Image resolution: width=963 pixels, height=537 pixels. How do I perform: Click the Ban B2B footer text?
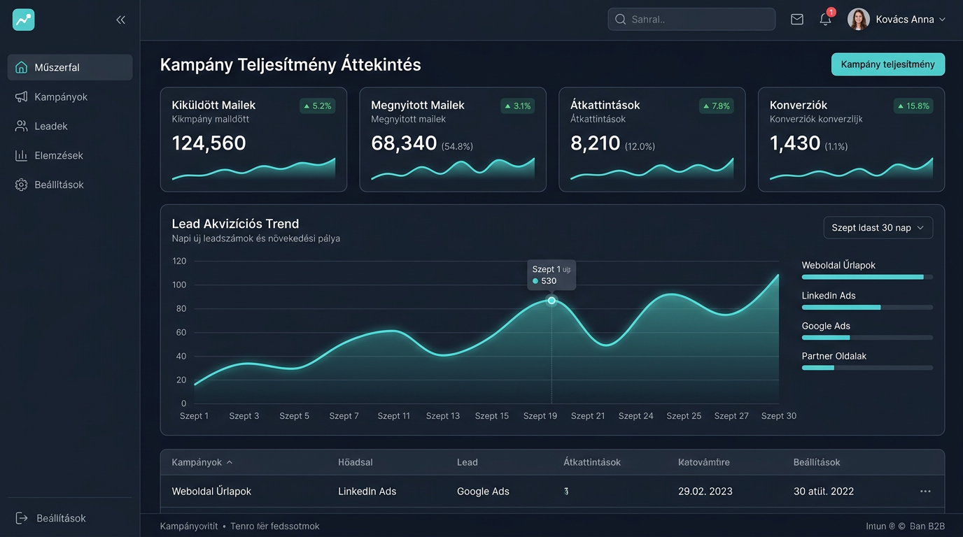click(x=927, y=526)
